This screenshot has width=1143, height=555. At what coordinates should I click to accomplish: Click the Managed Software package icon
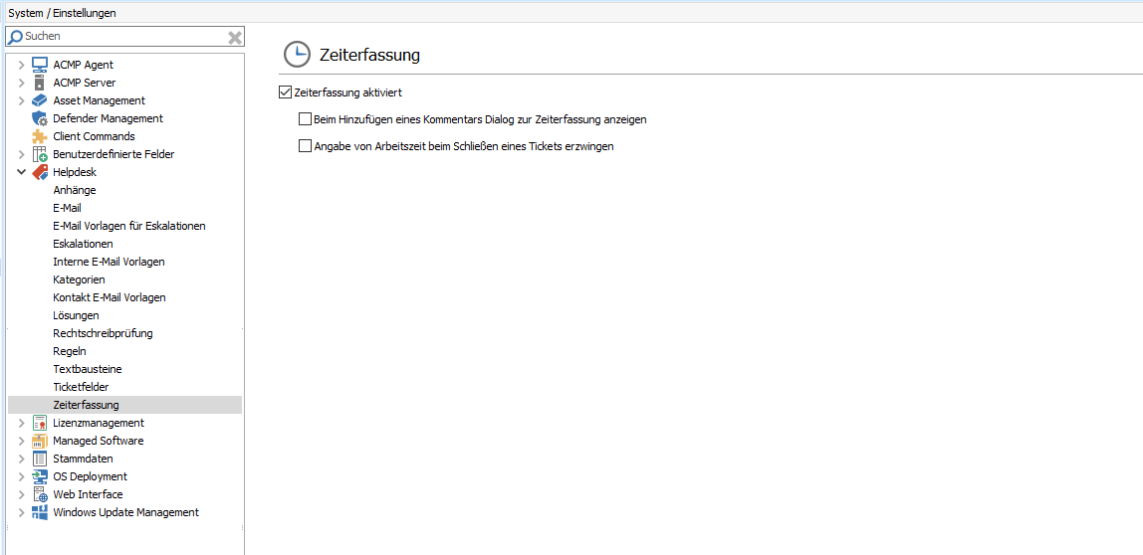[x=40, y=442]
